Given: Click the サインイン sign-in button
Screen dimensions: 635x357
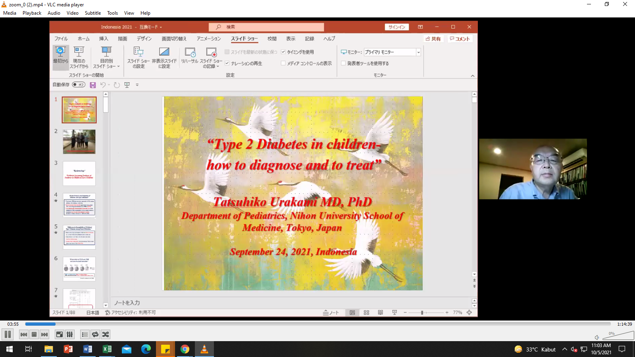Looking at the screenshot, I should tap(396, 27).
